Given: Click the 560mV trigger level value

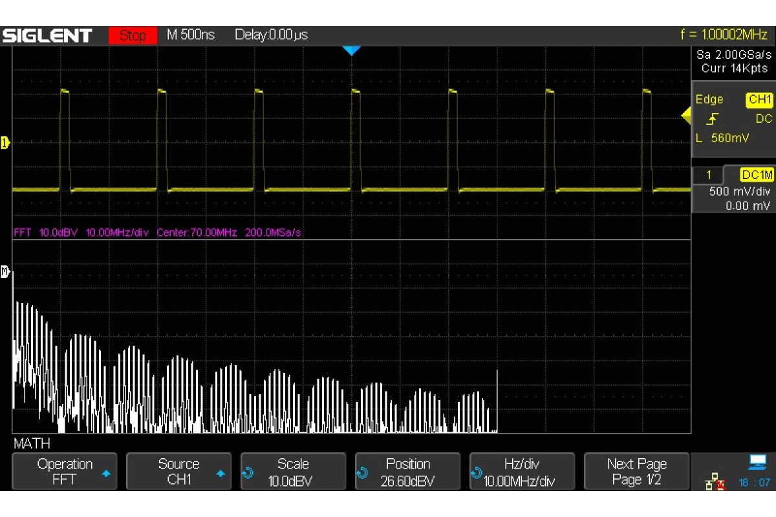Looking at the screenshot, I should pos(731,138).
